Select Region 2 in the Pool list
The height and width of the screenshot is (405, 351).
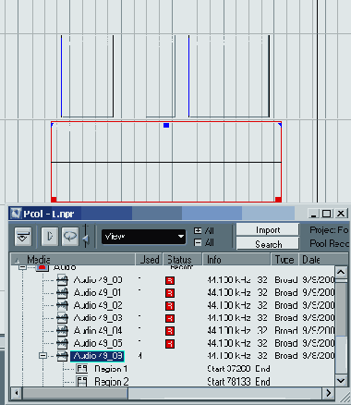click(x=111, y=382)
